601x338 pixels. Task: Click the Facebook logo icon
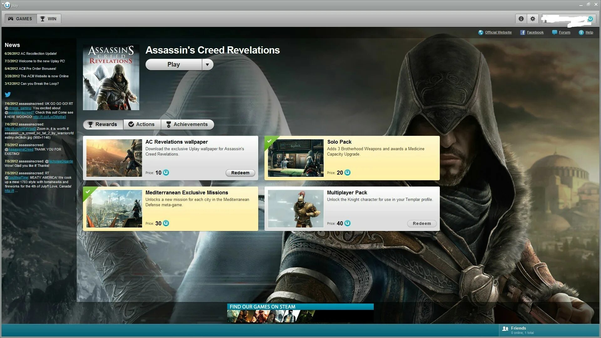click(523, 33)
